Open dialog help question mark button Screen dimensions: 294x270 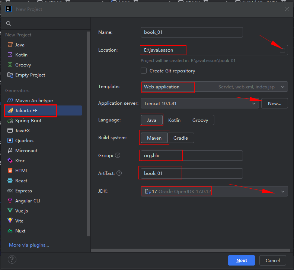coord(12,259)
